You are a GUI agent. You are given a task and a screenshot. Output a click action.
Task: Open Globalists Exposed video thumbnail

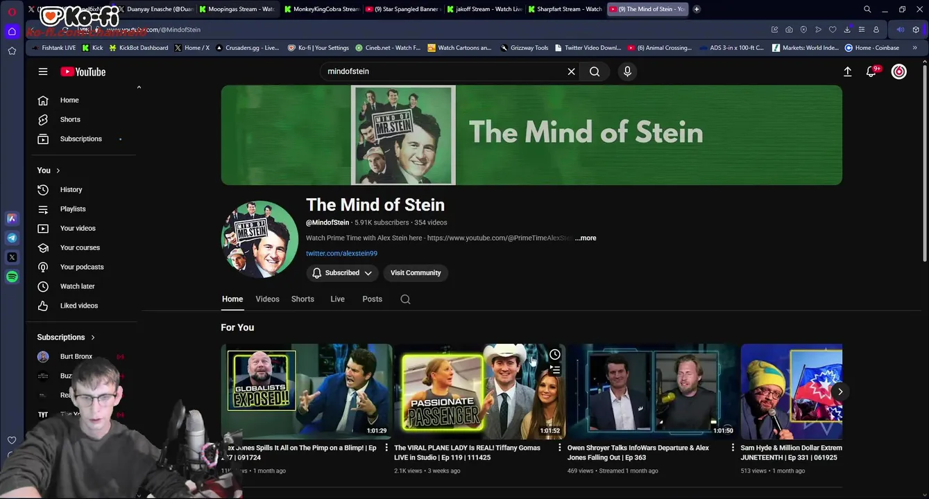[307, 392]
